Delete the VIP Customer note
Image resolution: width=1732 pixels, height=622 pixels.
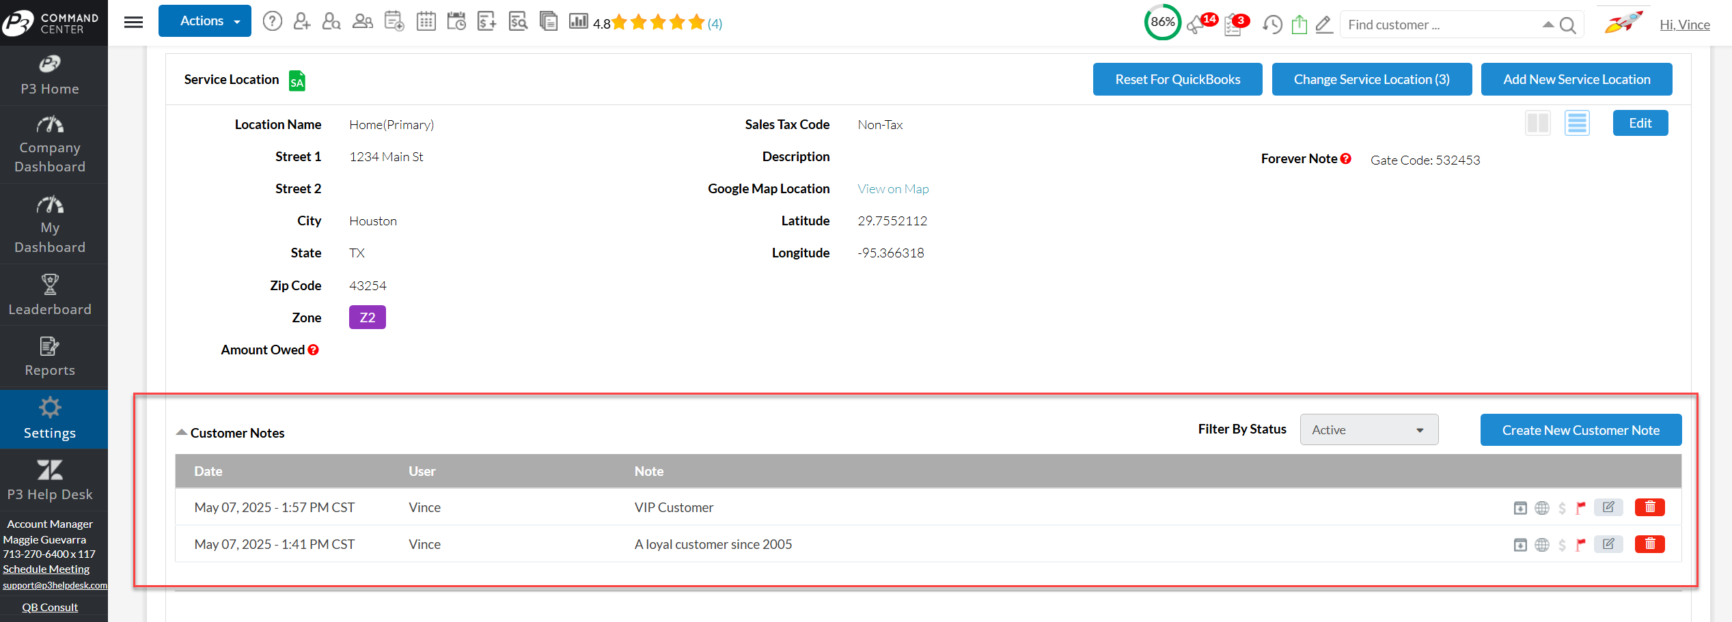(x=1649, y=507)
